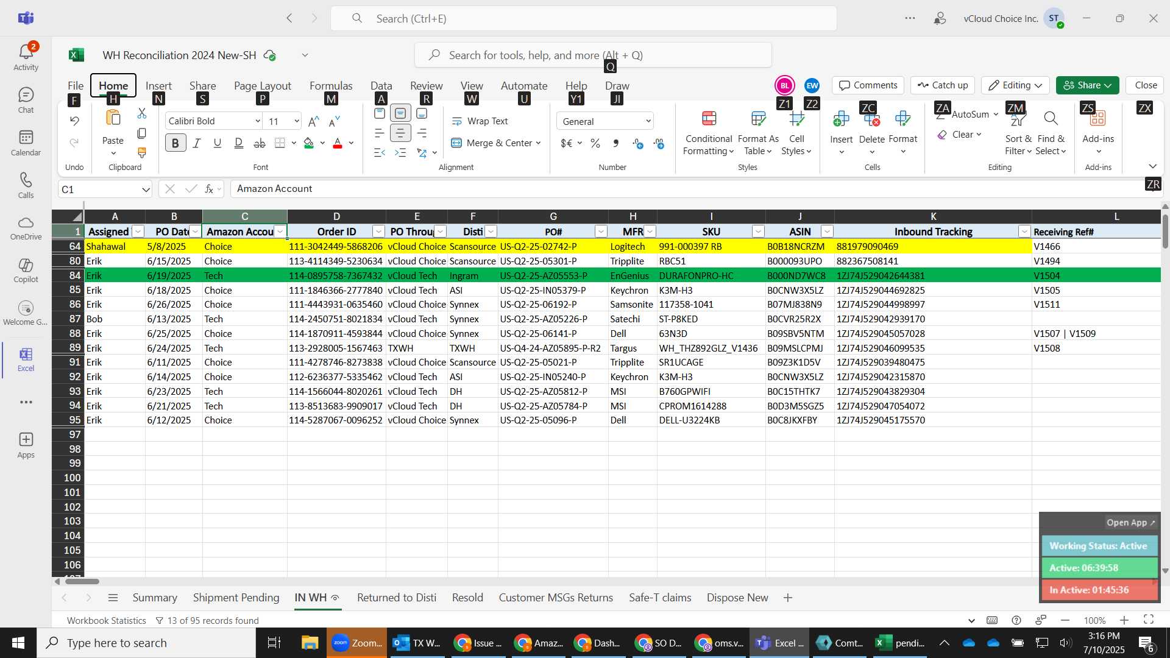Expand the Editing mode dropdown

pos(1038,85)
